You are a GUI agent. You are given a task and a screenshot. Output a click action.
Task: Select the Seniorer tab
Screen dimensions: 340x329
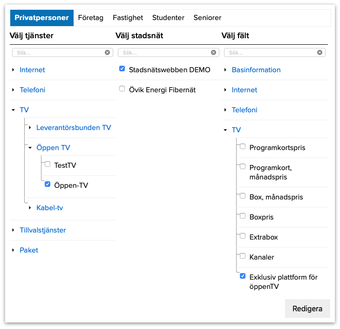[207, 18]
